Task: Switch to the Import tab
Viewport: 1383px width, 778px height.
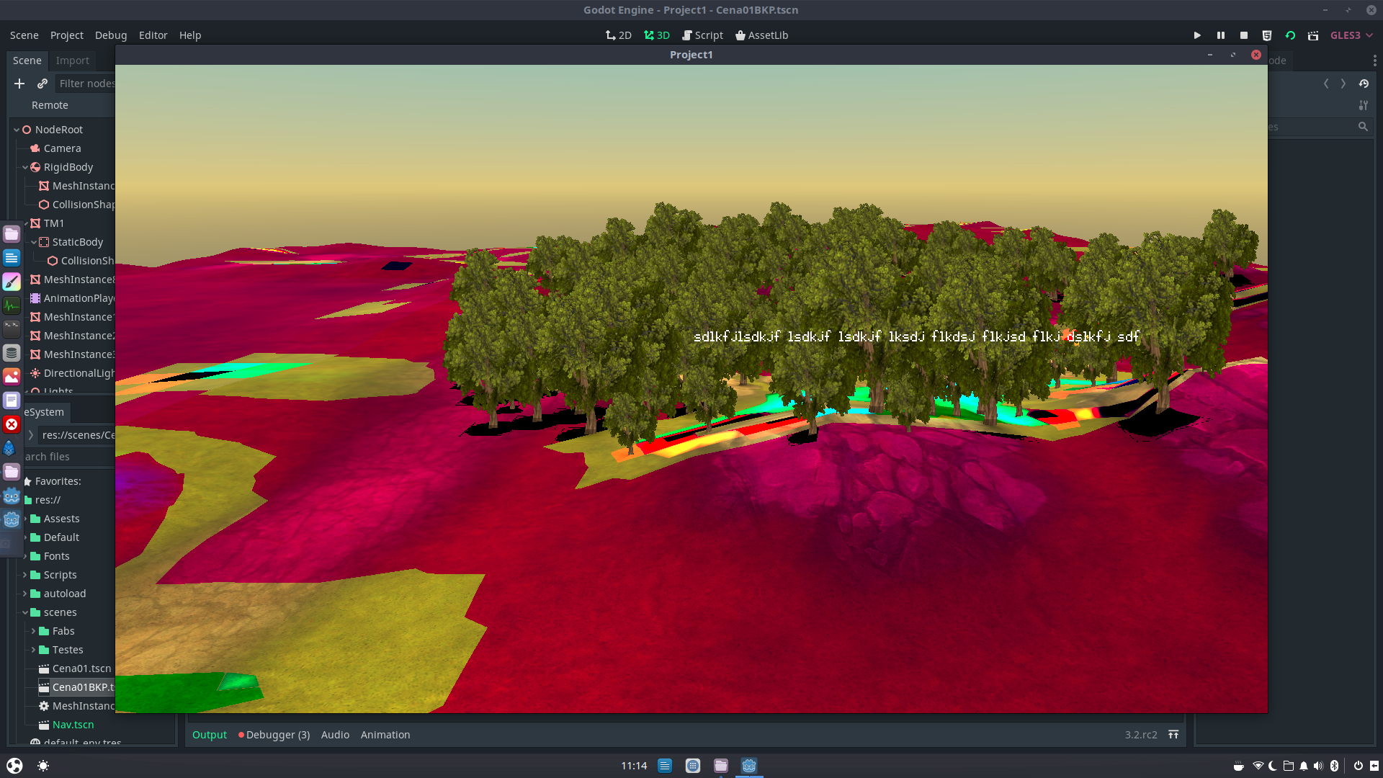Action: pos(73,60)
